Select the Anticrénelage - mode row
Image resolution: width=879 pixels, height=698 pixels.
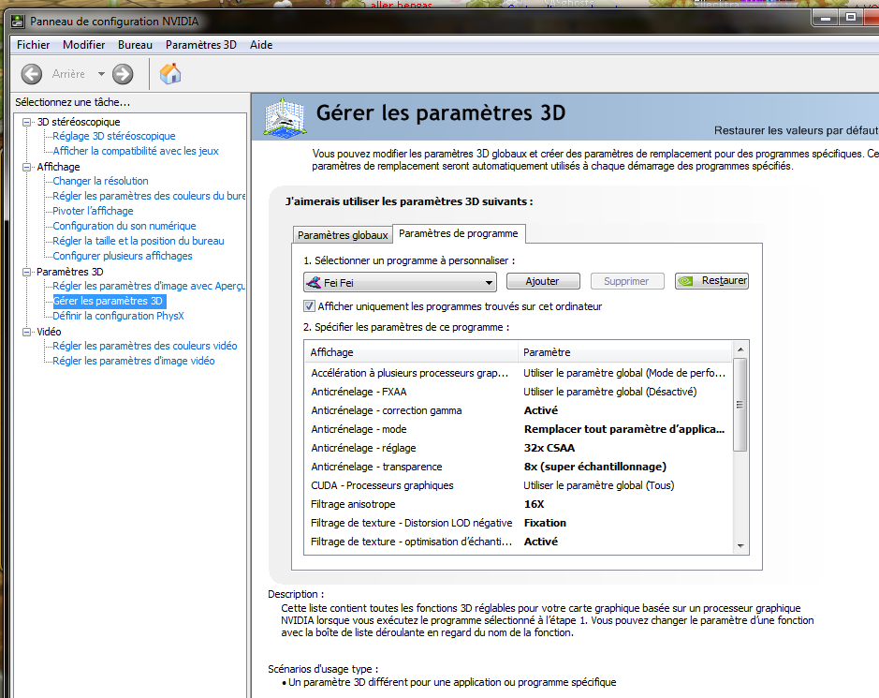click(519, 429)
